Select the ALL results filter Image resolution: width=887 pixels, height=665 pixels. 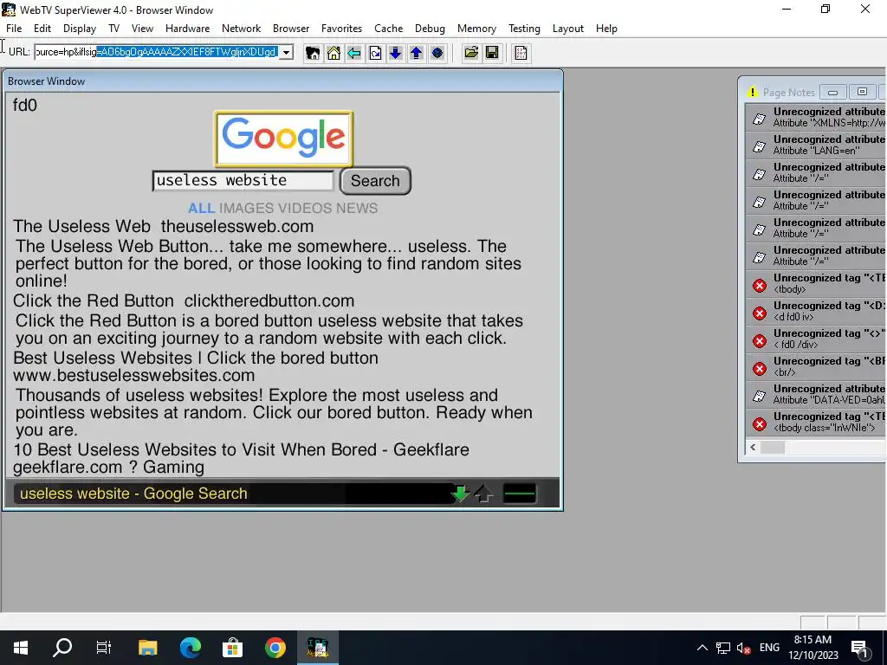click(201, 208)
